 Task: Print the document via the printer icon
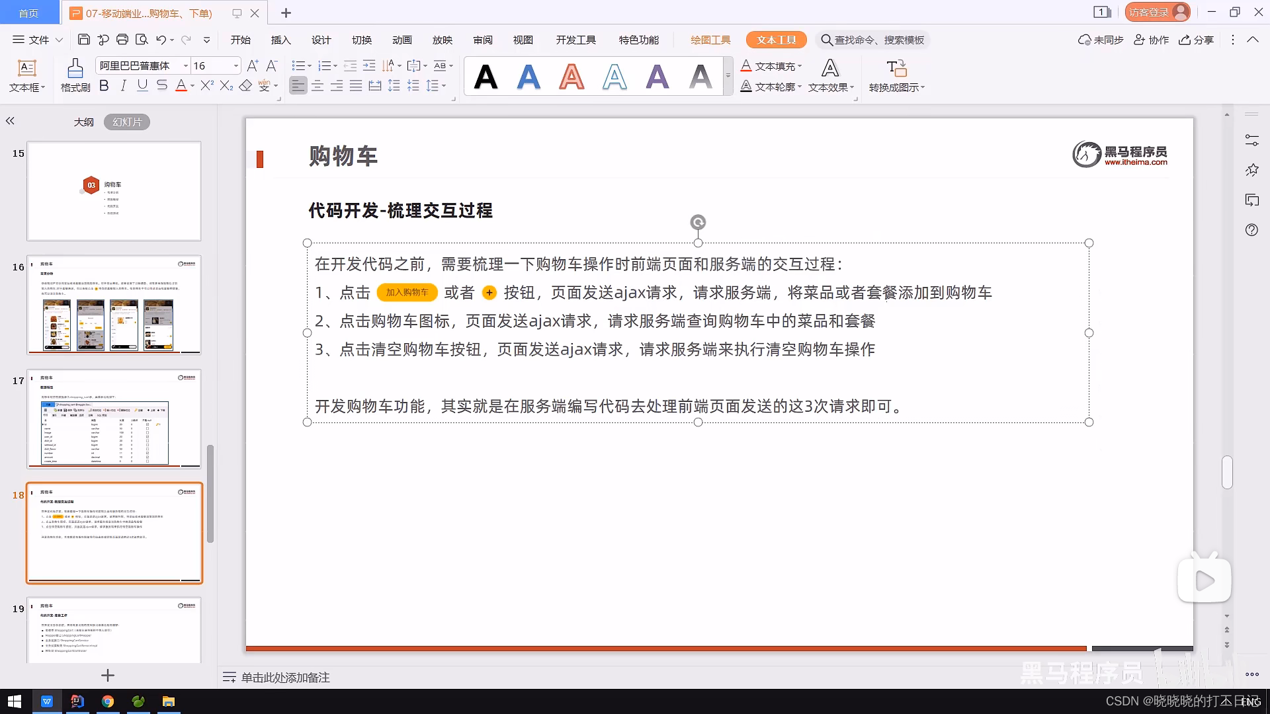click(x=122, y=40)
